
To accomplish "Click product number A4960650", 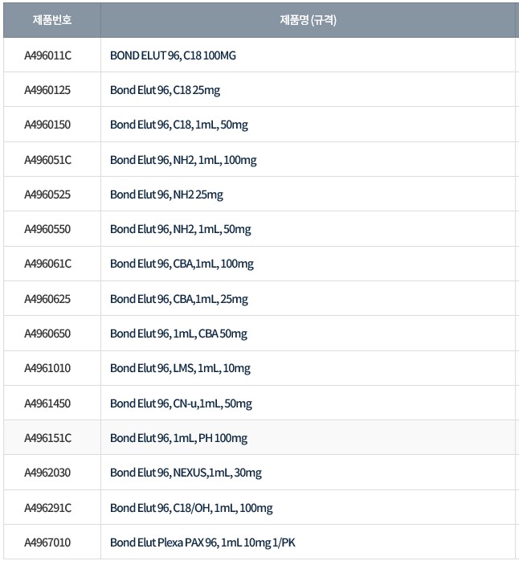I will coord(48,334).
